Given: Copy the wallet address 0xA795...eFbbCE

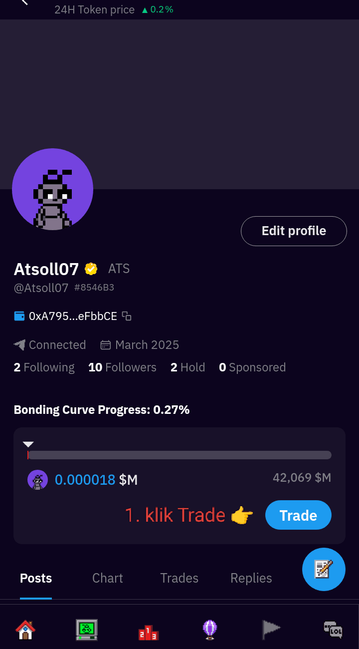Looking at the screenshot, I should tap(127, 316).
